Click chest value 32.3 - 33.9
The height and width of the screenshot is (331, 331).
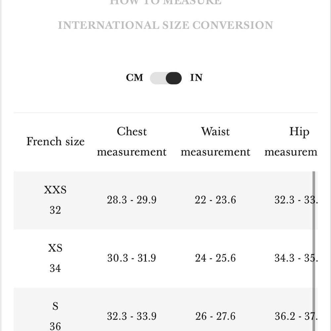coord(132,316)
